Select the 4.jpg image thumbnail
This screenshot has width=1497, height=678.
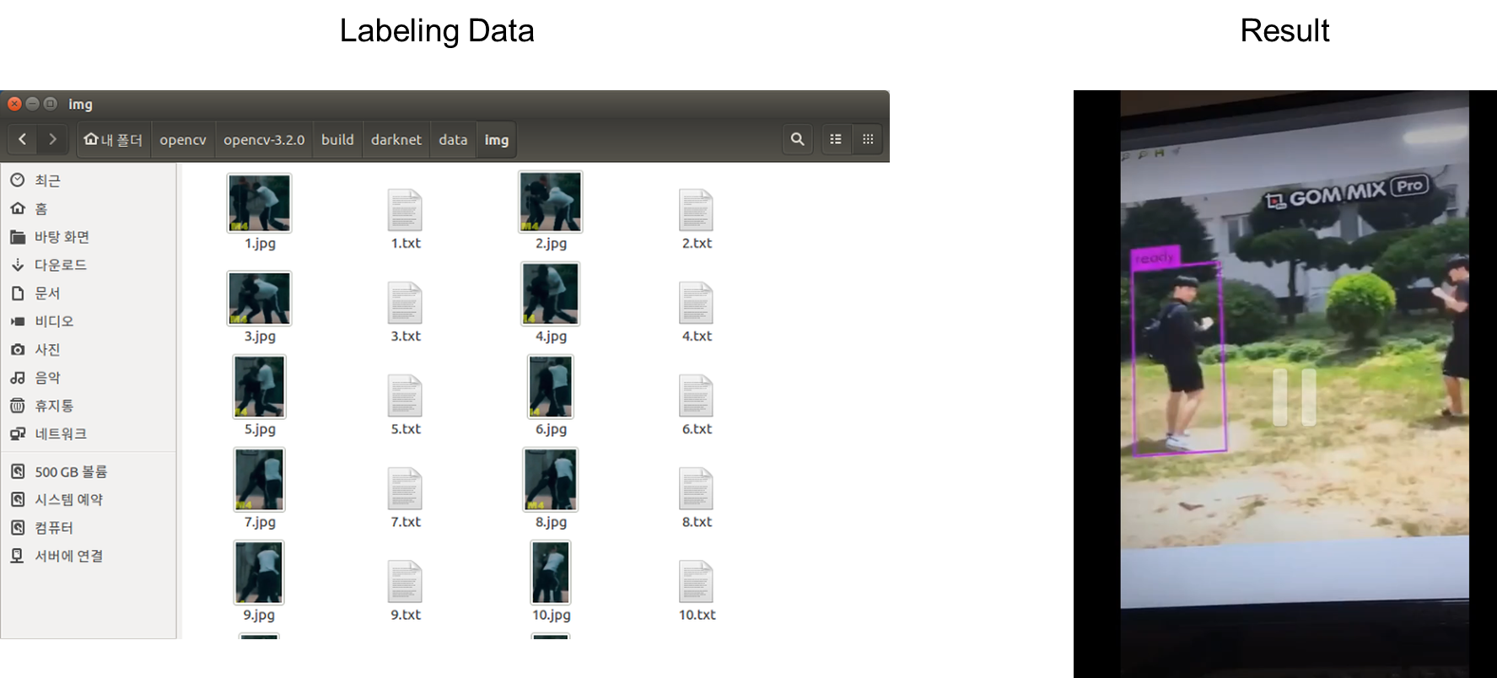550,294
